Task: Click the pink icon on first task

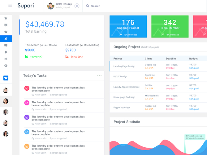Action: tap(27, 88)
